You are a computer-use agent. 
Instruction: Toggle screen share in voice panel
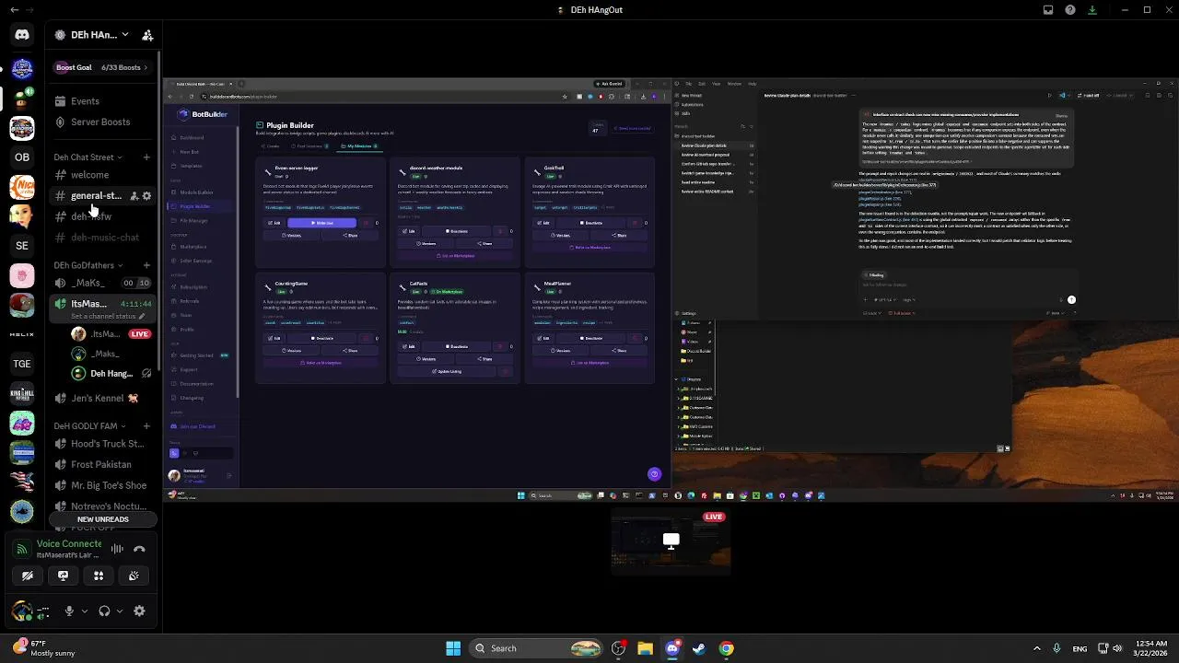tap(63, 576)
